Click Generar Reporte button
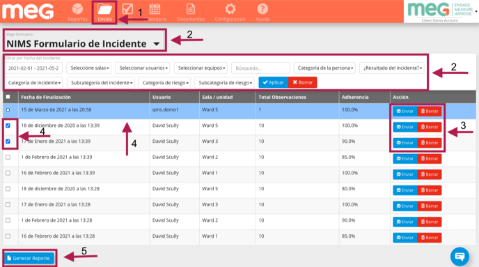The image size is (479, 267). (29, 258)
